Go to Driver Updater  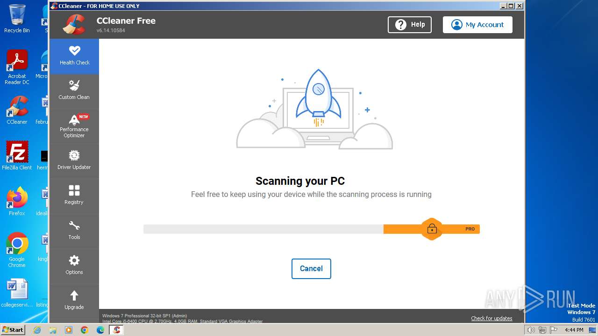[74, 161]
